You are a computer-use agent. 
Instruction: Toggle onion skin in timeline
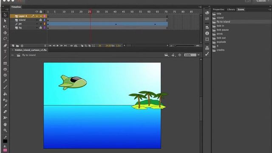click(x=82, y=46)
